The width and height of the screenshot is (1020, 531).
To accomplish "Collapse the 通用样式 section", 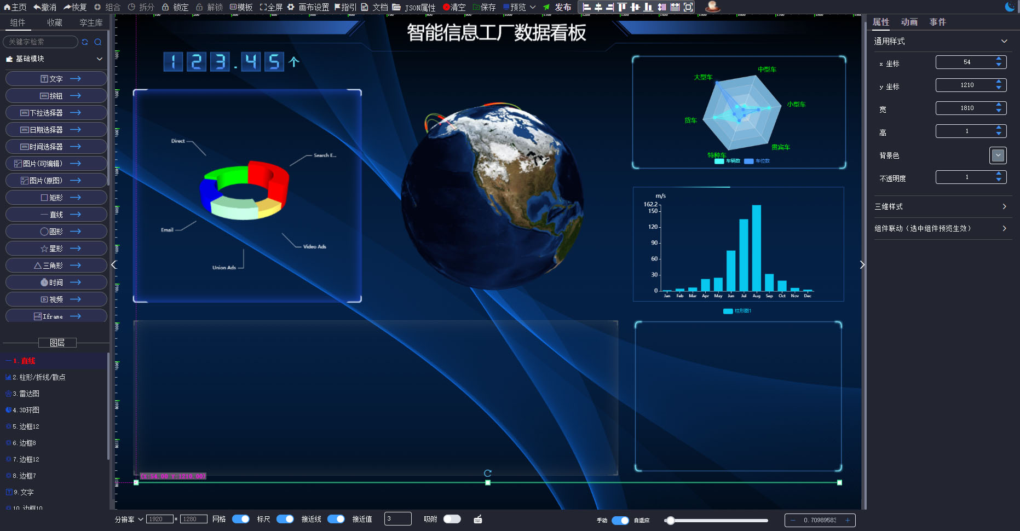I will (1004, 41).
